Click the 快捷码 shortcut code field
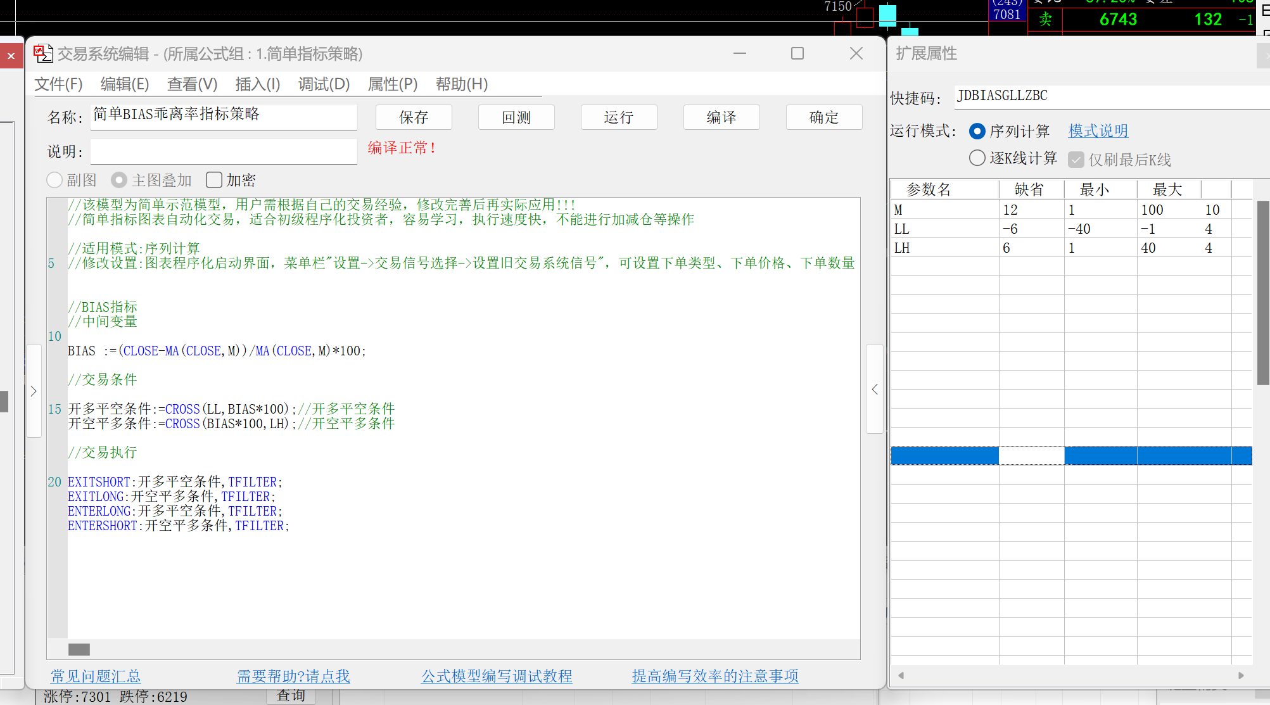 (1112, 96)
